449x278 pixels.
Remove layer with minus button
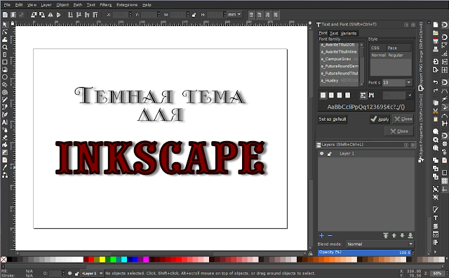(330, 236)
